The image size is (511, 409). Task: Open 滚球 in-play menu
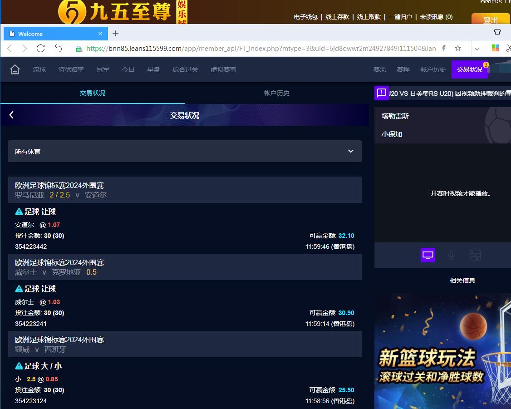pos(39,69)
